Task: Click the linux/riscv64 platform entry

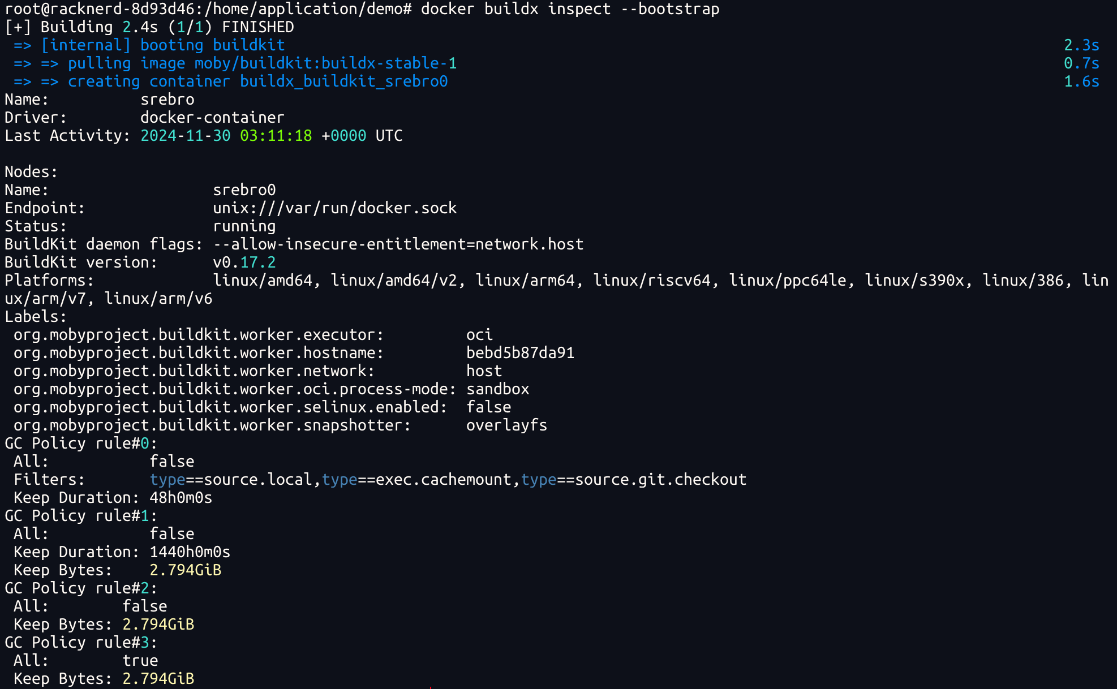Action: point(651,281)
